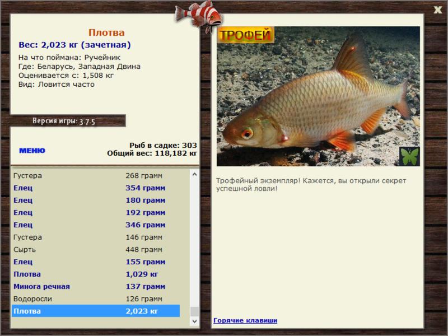Screen dimensions: 448x336
Task: Click the Где: Беларусь, Западная Двина line
Action: [x=79, y=66]
